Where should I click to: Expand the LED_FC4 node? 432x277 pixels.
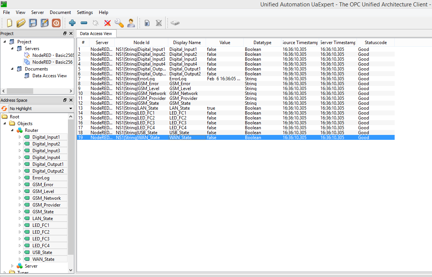(20, 245)
